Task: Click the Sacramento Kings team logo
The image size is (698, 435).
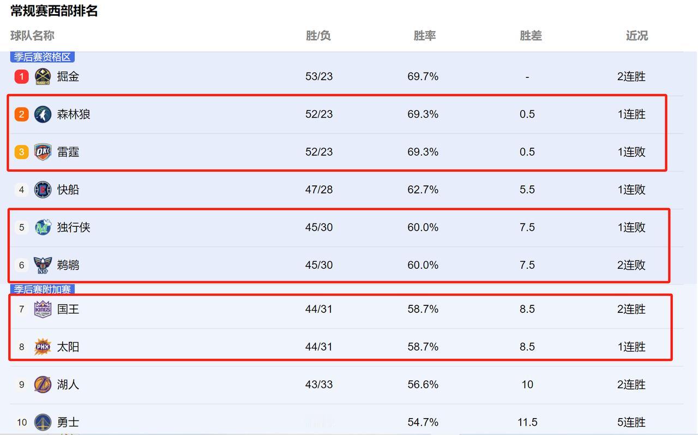Action: tap(43, 309)
